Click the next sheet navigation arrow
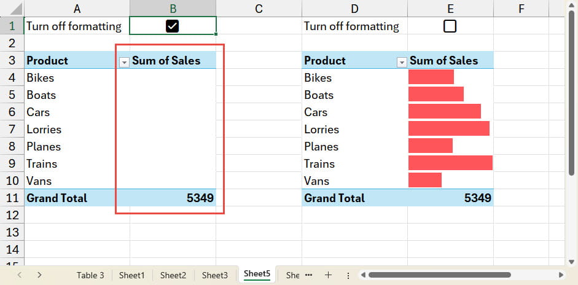578x285 pixels. point(39,275)
